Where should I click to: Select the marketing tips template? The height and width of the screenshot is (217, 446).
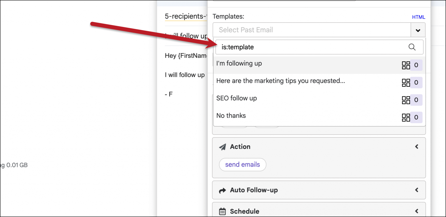(x=280, y=81)
